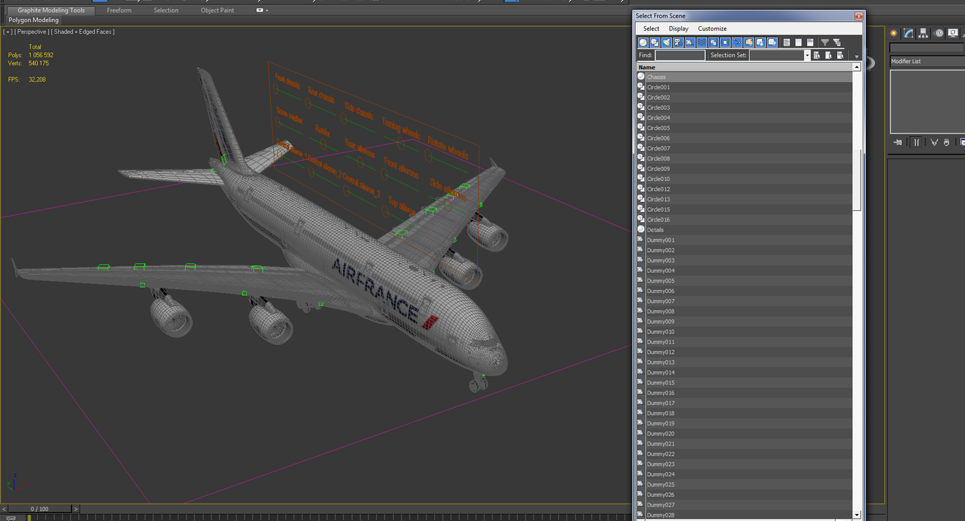Open the Perspective viewport label menu
The width and height of the screenshot is (965, 521).
coord(32,31)
